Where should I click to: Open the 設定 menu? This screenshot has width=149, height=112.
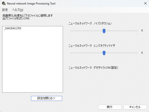(5, 10)
